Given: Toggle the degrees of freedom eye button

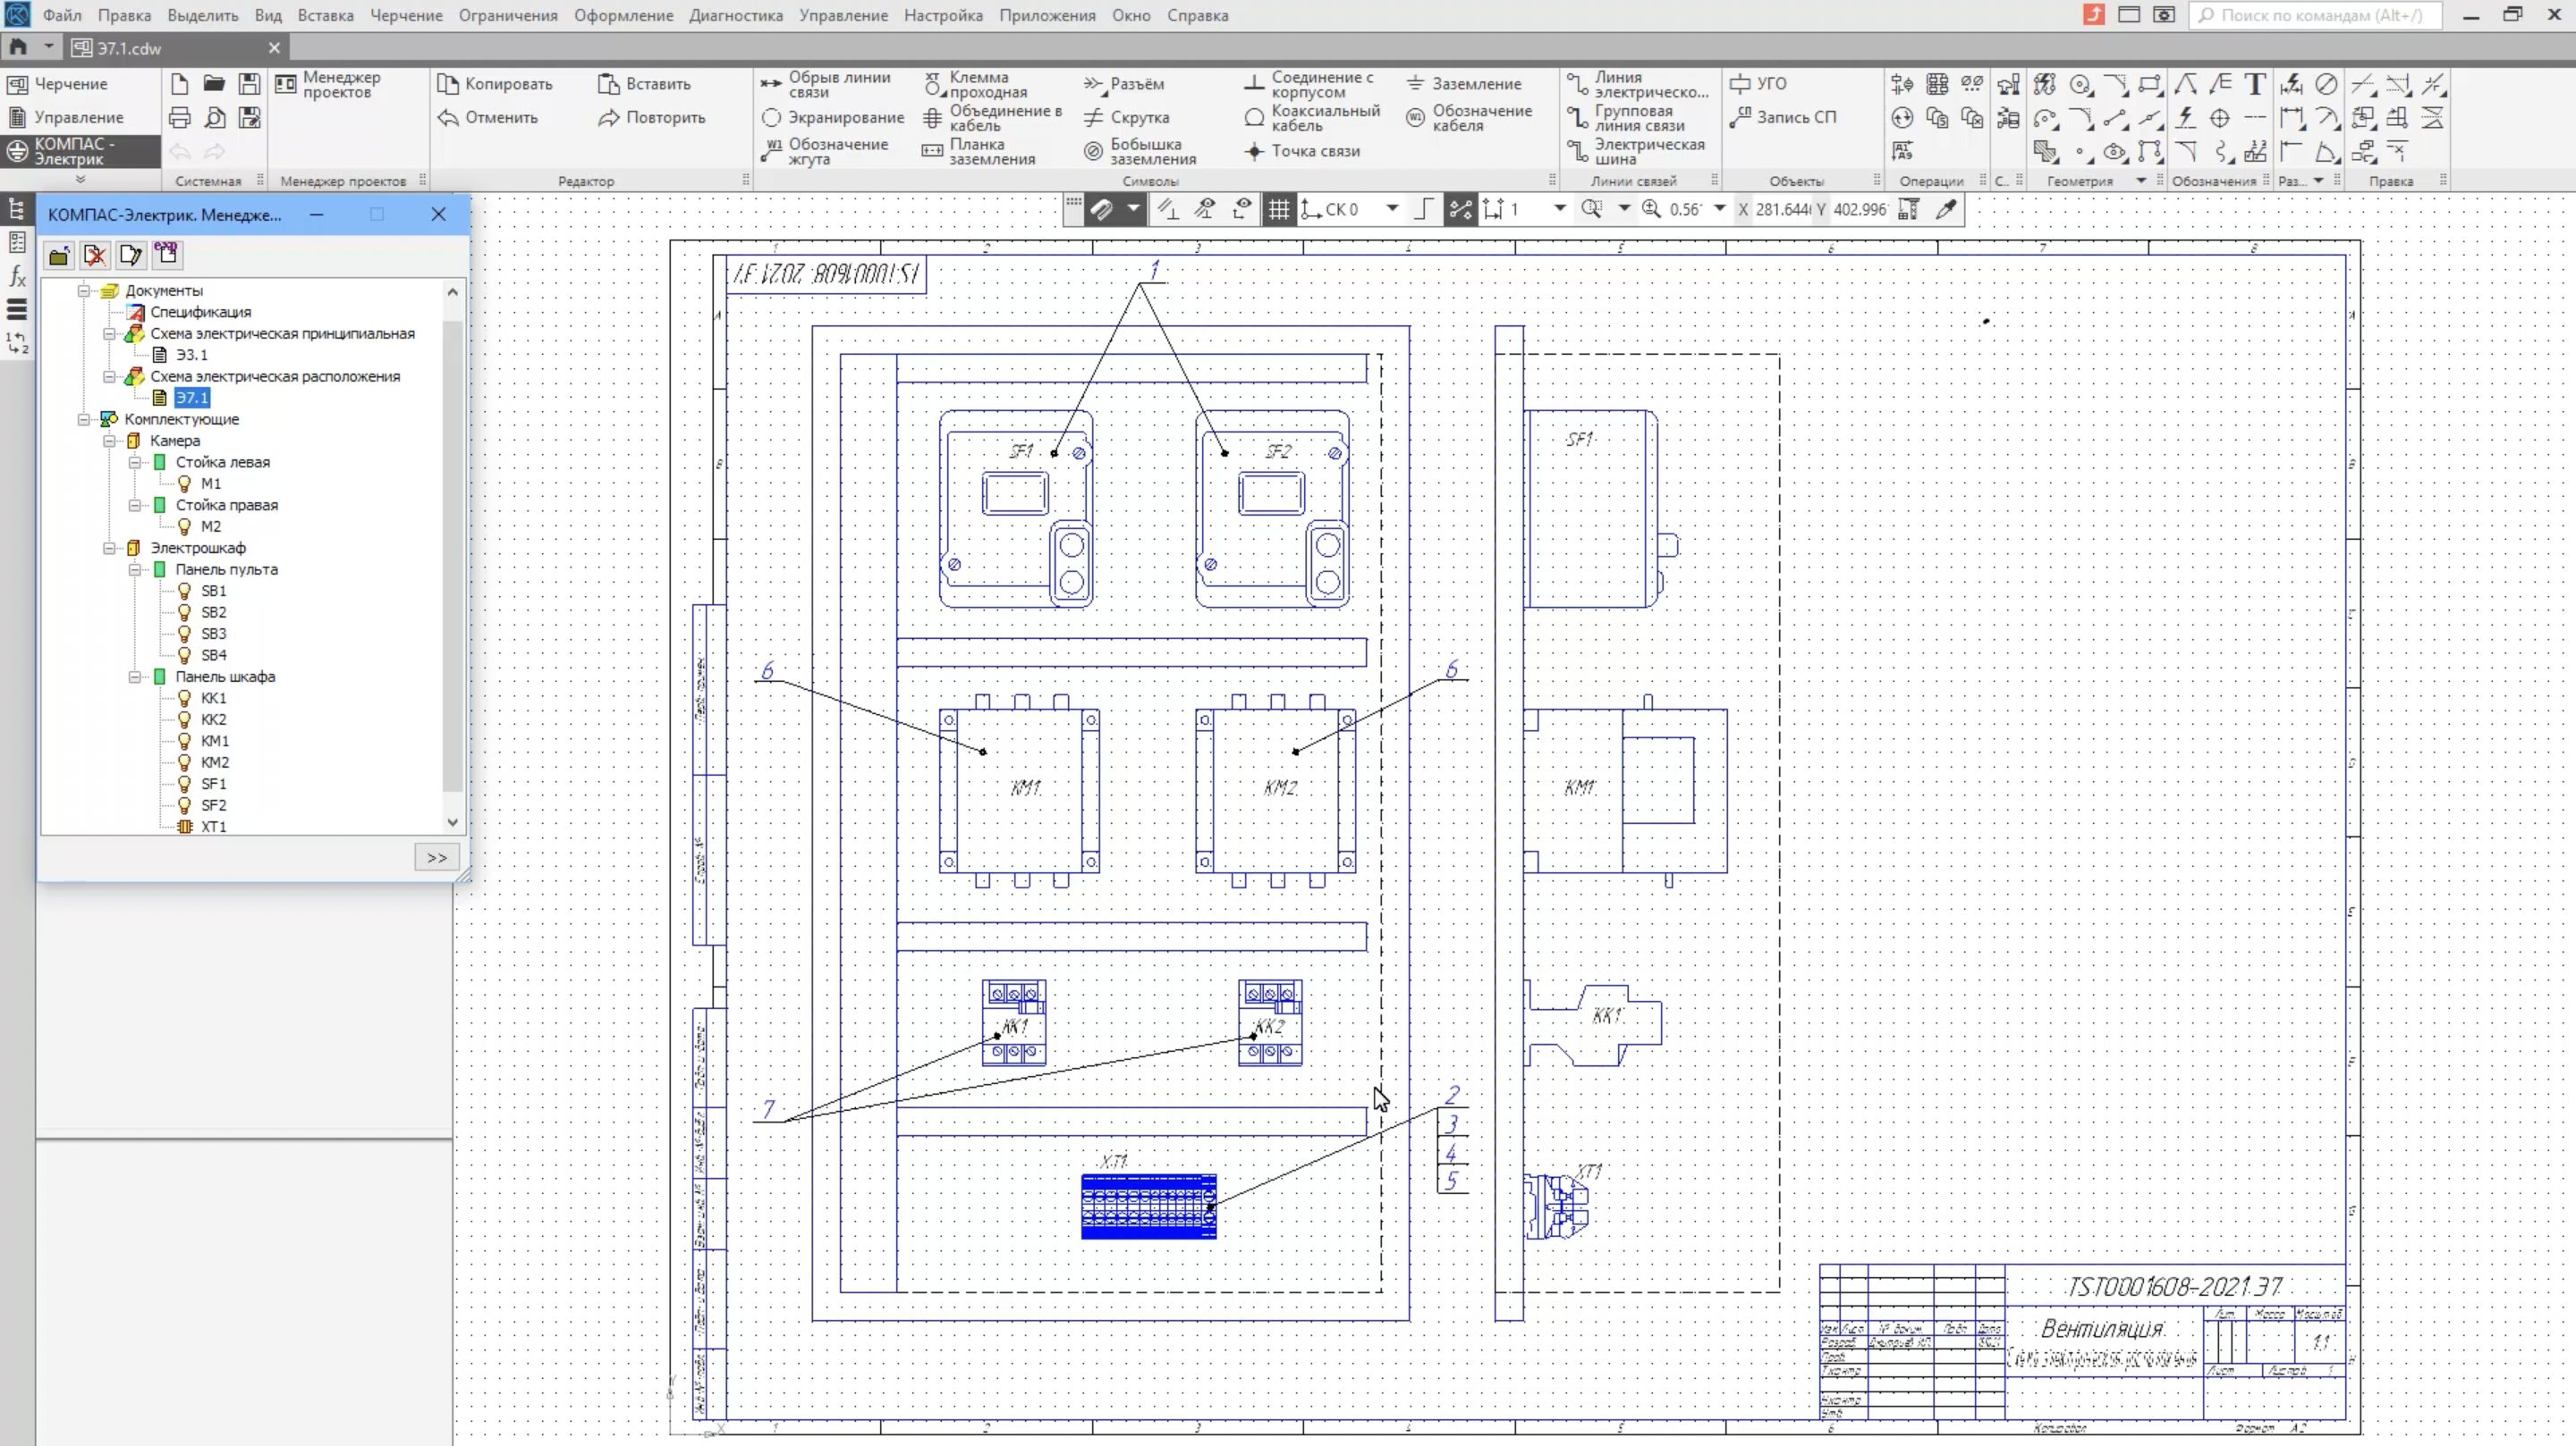Looking at the screenshot, I should coord(1241,209).
